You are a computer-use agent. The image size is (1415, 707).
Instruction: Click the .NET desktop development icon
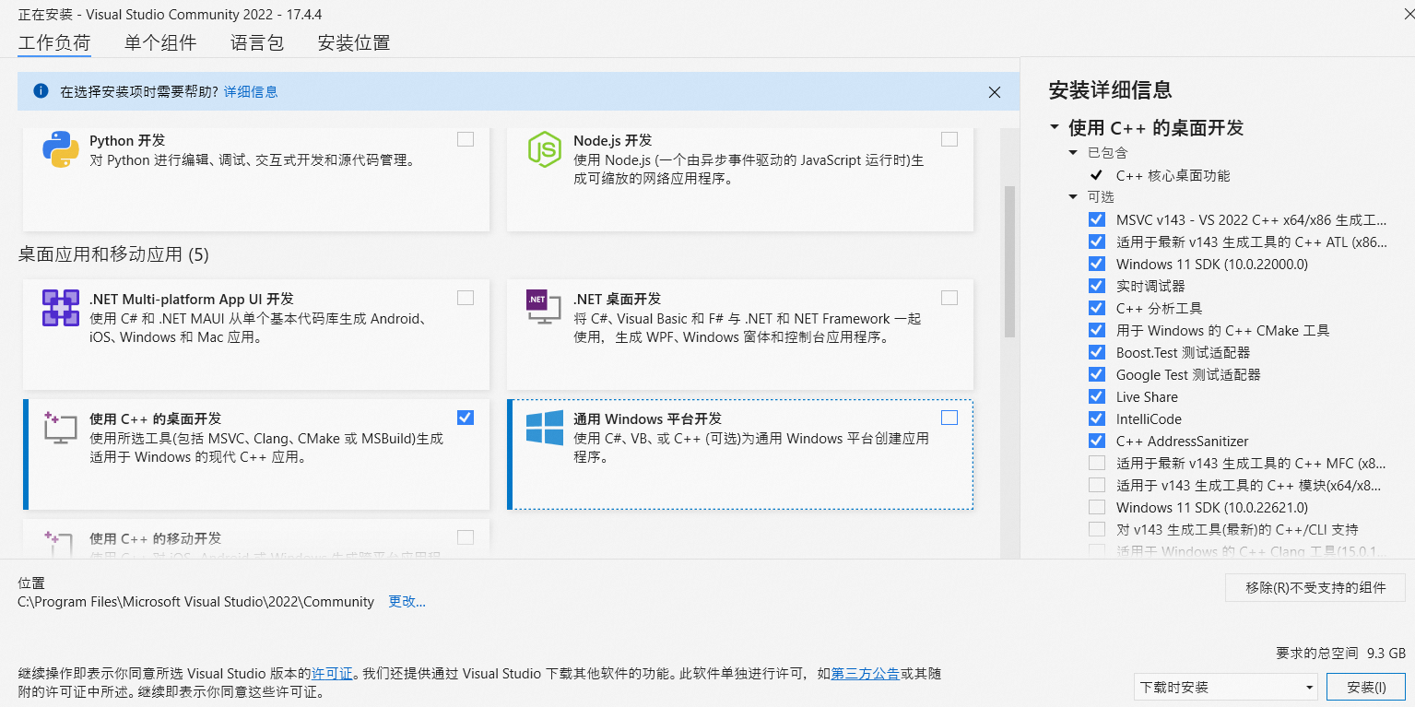coord(544,307)
